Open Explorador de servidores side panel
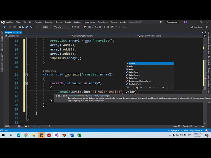211x158 pixels. [x=2, y=41]
